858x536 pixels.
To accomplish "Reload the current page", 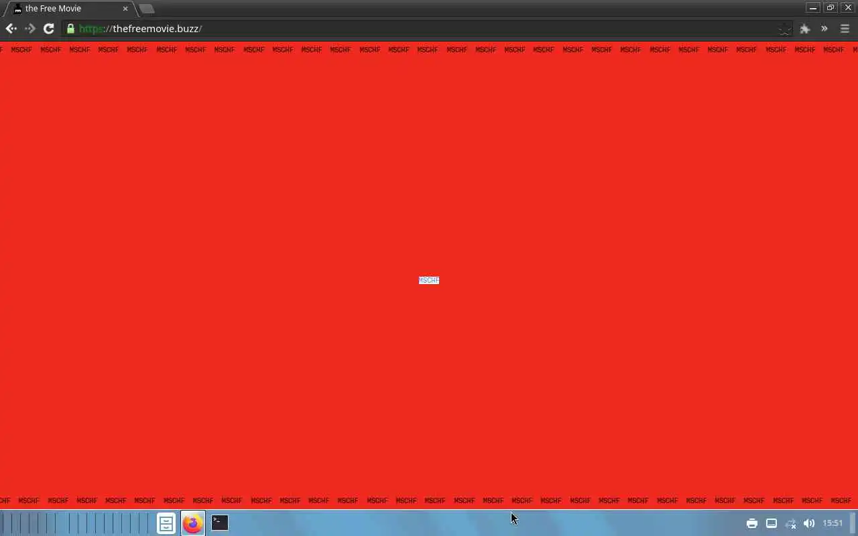I will (48, 28).
